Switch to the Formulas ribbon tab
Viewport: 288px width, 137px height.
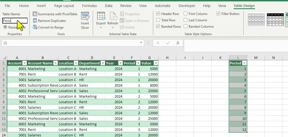pyautogui.click(x=89, y=6)
